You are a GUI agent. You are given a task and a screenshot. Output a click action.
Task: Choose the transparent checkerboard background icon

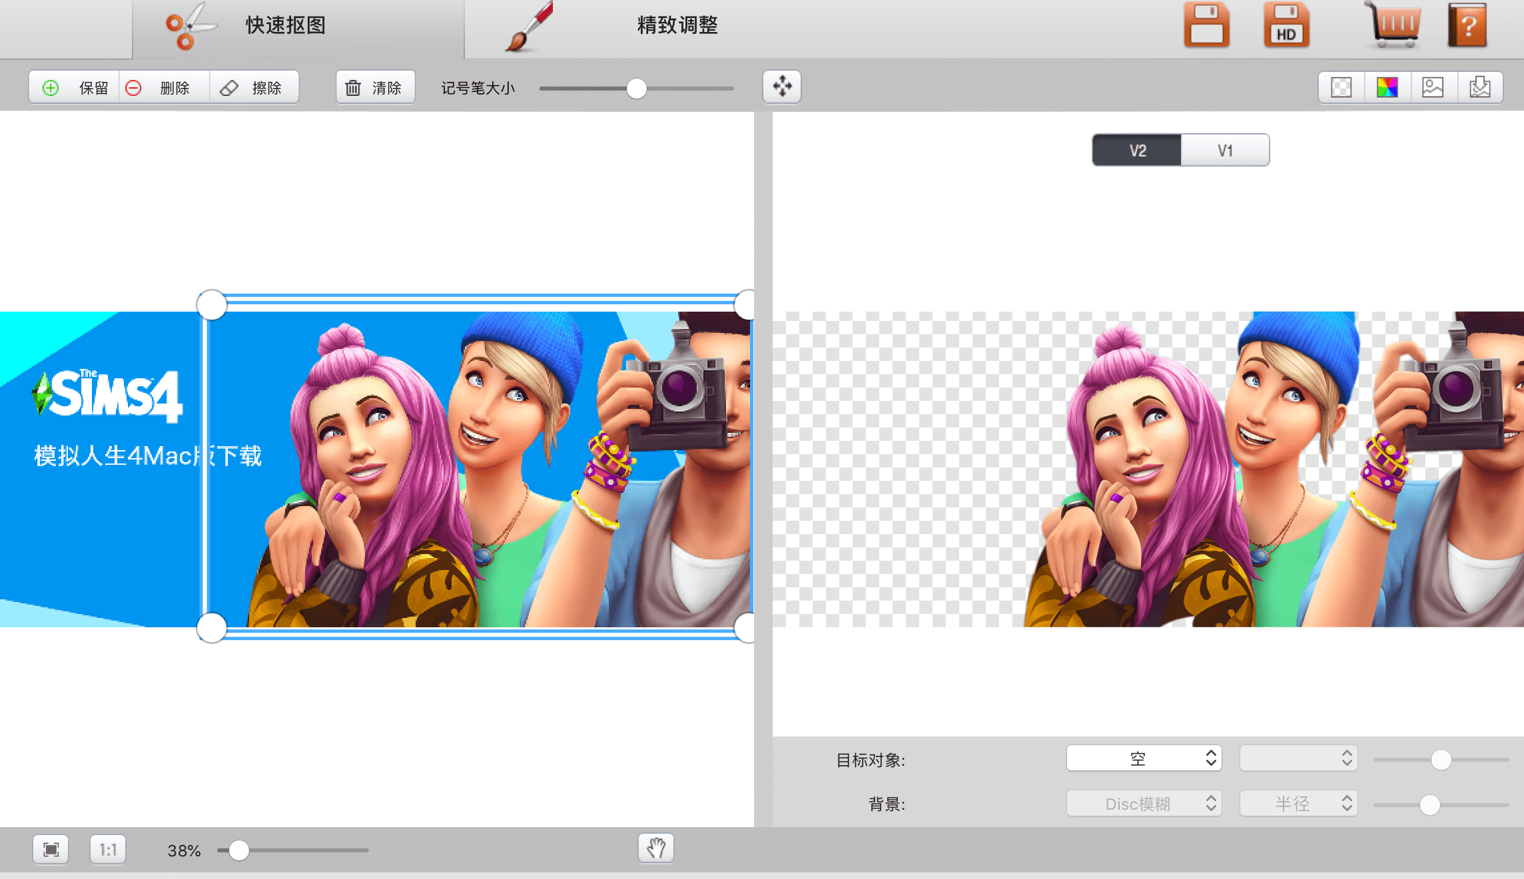click(x=1341, y=87)
